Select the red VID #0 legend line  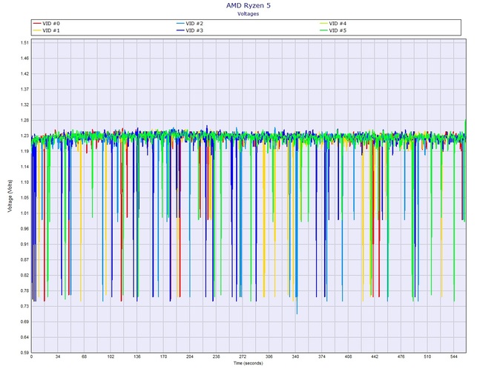tap(37, 24)
